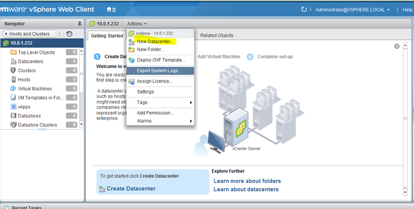Expand the Alarms submenu
414x209 pixels.
click(160, 121)
